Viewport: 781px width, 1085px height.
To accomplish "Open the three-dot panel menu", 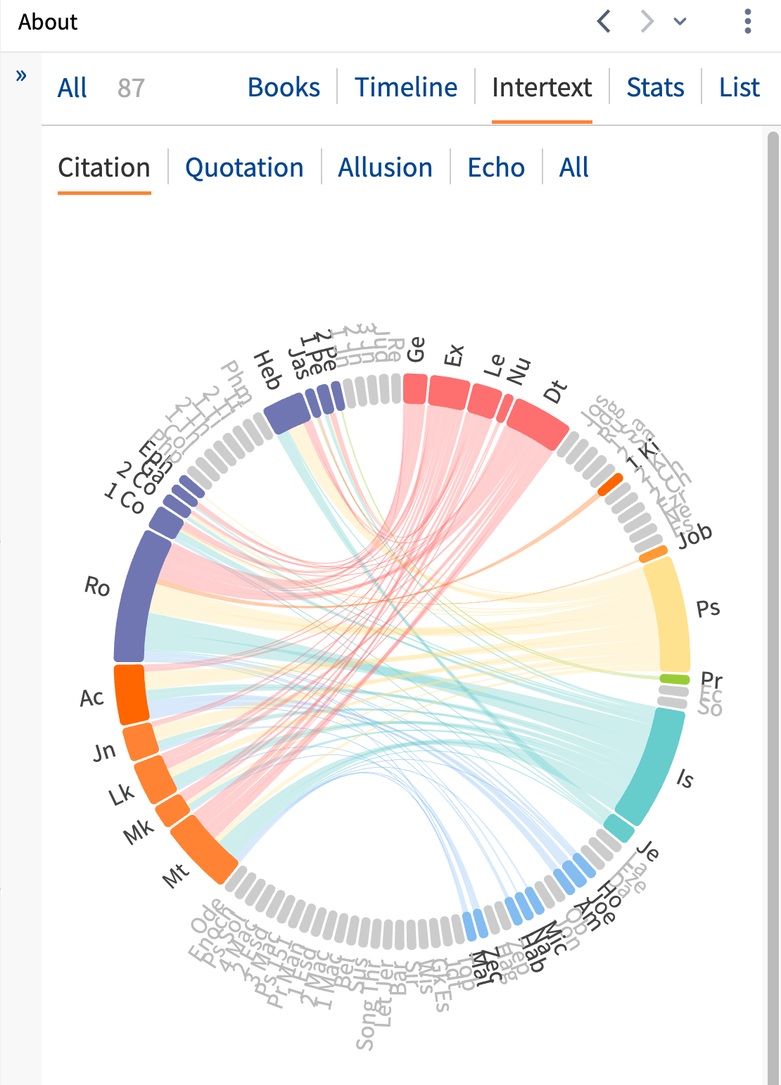I will pyautogui.click(x=747, y=22).
